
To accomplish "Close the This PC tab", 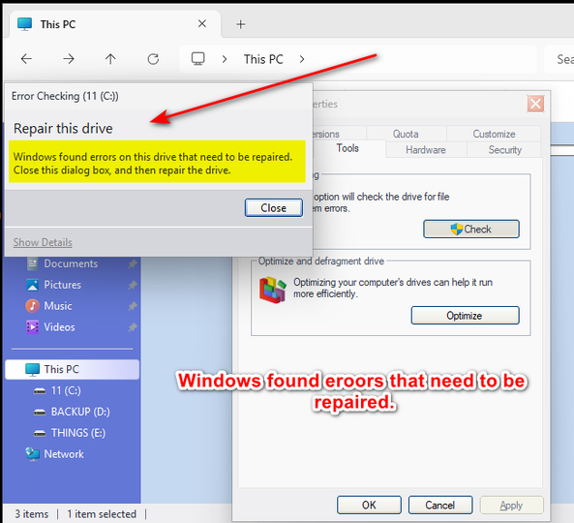I will (x=202, y=24).
